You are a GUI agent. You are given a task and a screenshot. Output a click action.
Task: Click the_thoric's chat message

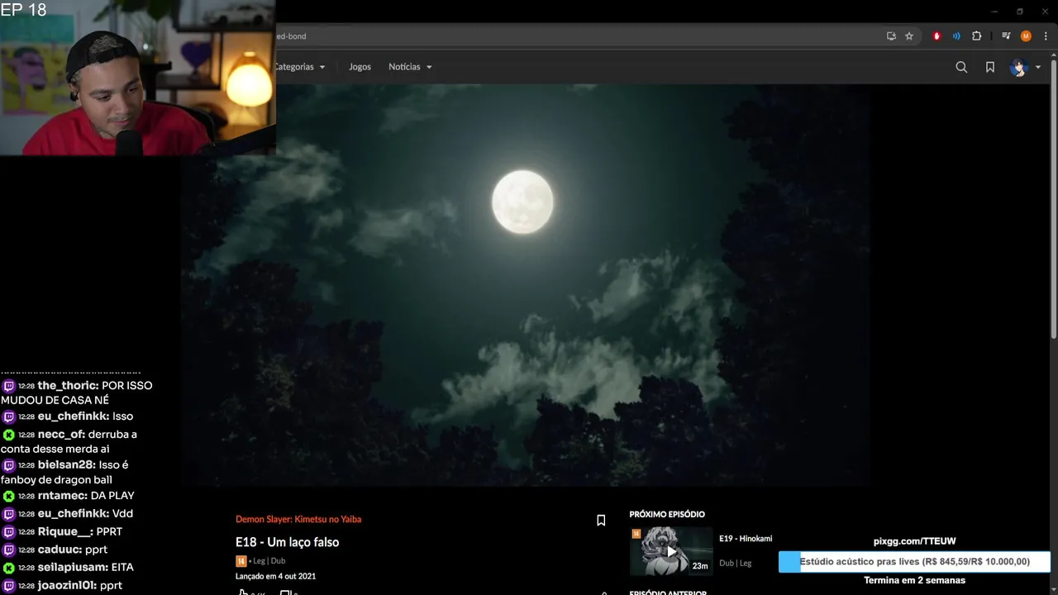click(x=77, y=393)
